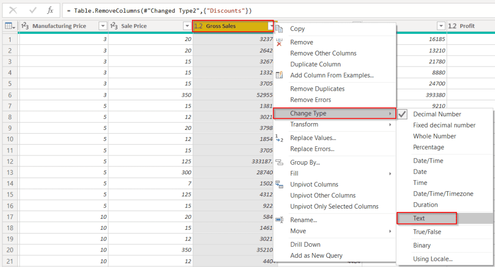
Task: Click Sale Price cell showing 300
Action: (151, 172)
